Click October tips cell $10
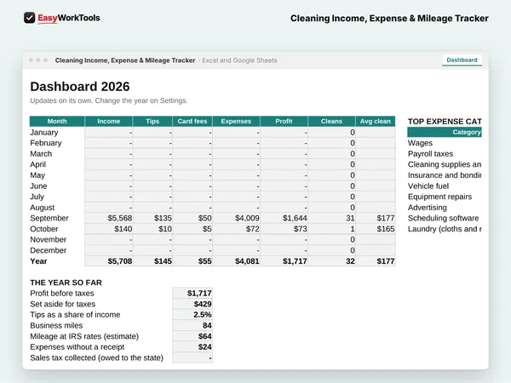 point(152,229)
